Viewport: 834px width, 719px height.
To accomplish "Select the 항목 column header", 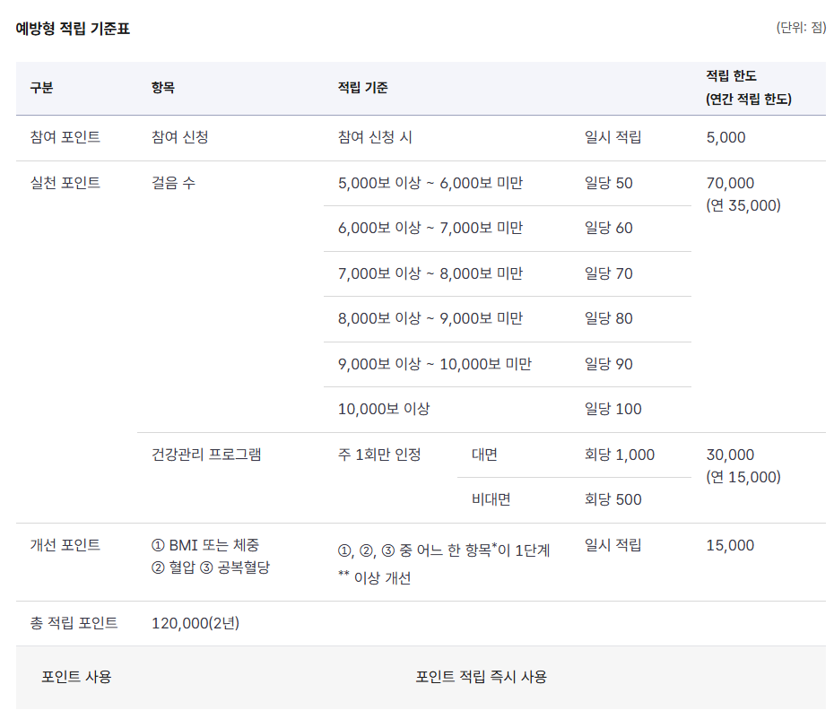I will (162, 88).
